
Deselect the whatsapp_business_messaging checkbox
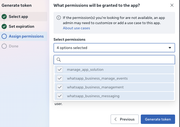60,96
